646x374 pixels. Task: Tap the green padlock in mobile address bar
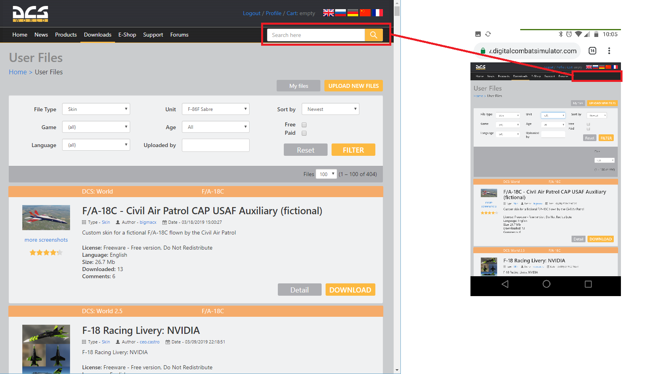click(x=483, y=51)
